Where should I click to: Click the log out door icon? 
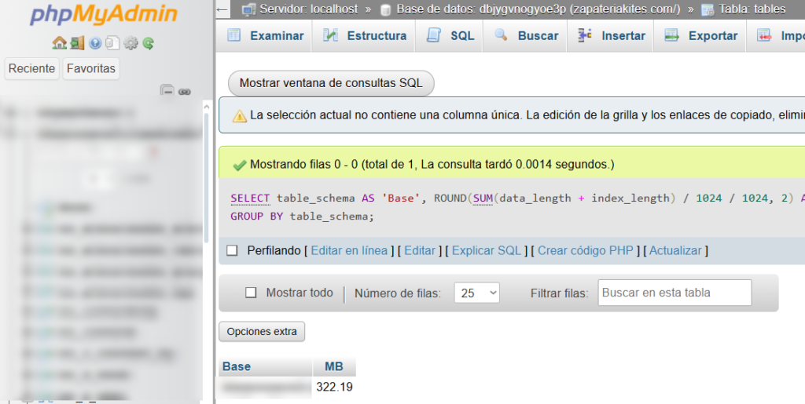76,43
